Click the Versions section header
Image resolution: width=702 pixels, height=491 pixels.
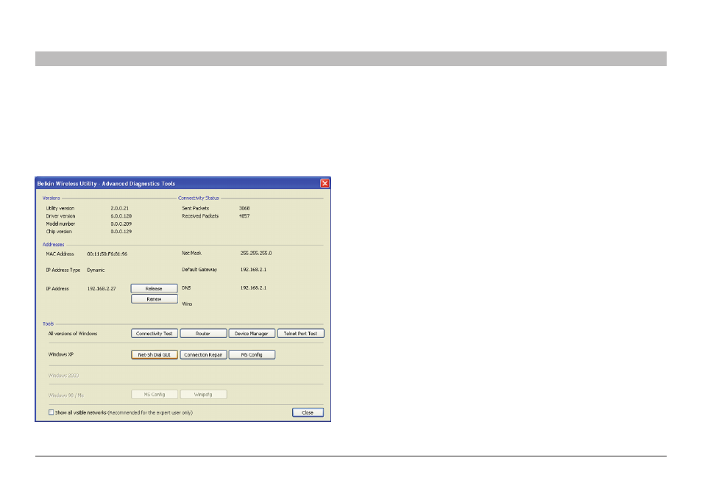click(x=51, y=198)
